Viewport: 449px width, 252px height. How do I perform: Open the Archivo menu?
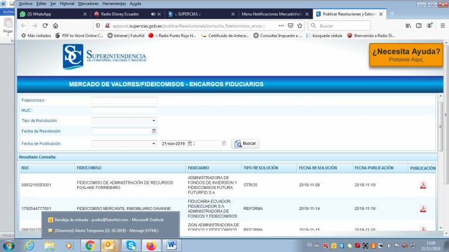tap(26, 3)
